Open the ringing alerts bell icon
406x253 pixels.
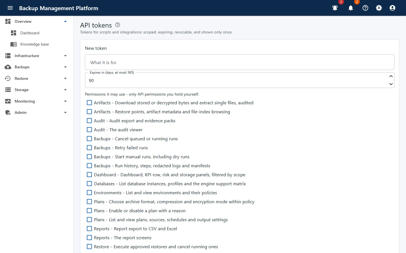tap(335, 8)
